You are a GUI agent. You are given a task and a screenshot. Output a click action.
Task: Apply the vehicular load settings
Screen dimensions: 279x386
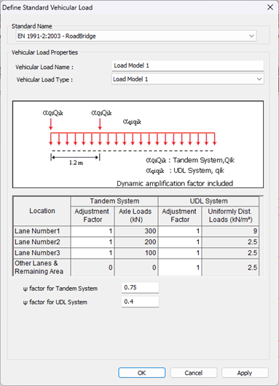[x=245, y=373]
